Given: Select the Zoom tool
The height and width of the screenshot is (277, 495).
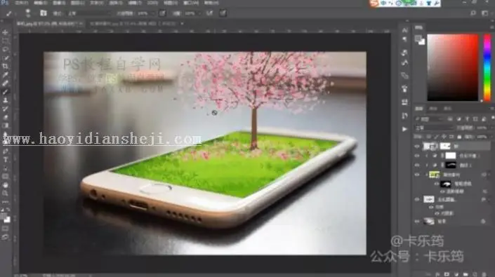Looking at the screenshot, I should (x=6, y=193).
